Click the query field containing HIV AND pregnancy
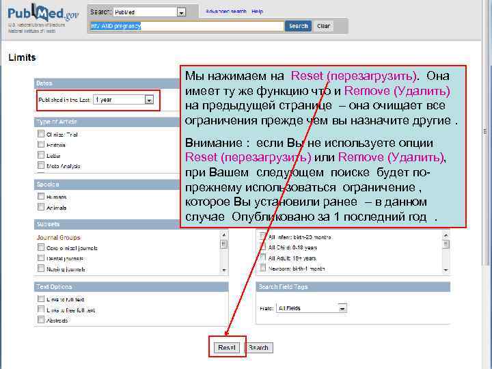 187,26
